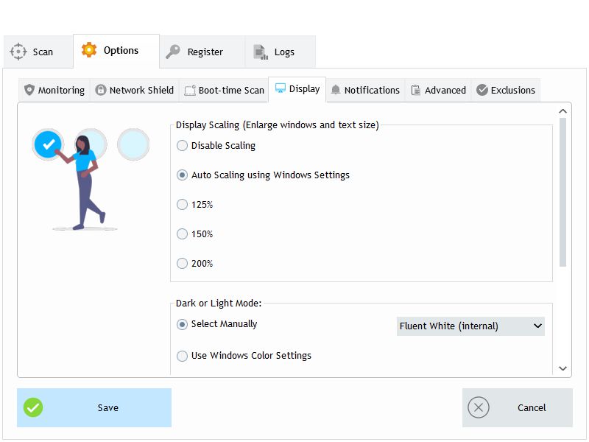Click the orange Options gear icon
This screenshot has width=589, height=442.
click(89, 50)
